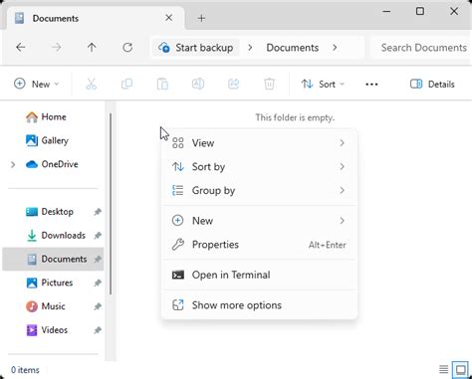Click the Cut scissors icon
Screen dimensions: 472x379
tap(91, 84)
